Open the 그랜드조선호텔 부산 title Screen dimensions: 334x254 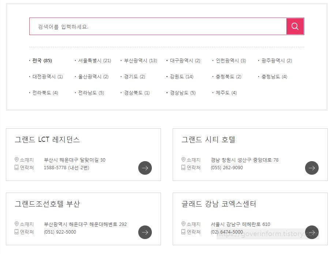coord(47,204)
